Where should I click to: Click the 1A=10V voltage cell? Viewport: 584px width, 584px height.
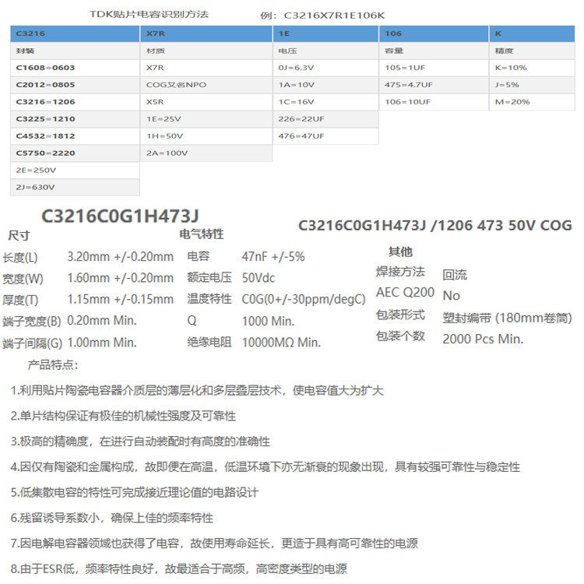326,85
